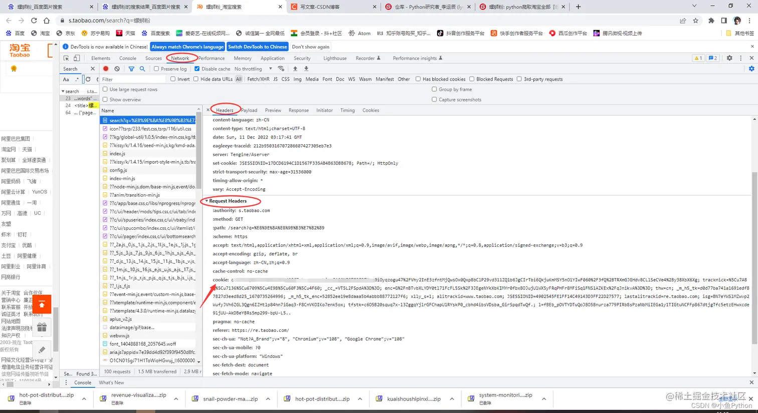Share this page icon in address bar
Image resolution: width=758 pixels, height=413 pixels.
coord(683,21)
